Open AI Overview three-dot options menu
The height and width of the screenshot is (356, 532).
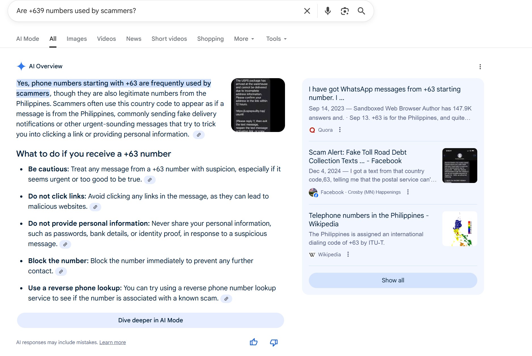[x=480, y=67]
